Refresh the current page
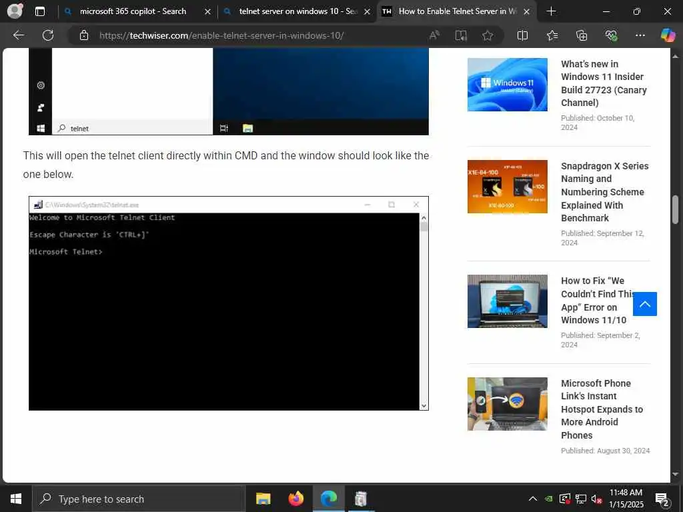The image size is (683, 512). click(48, 35)
